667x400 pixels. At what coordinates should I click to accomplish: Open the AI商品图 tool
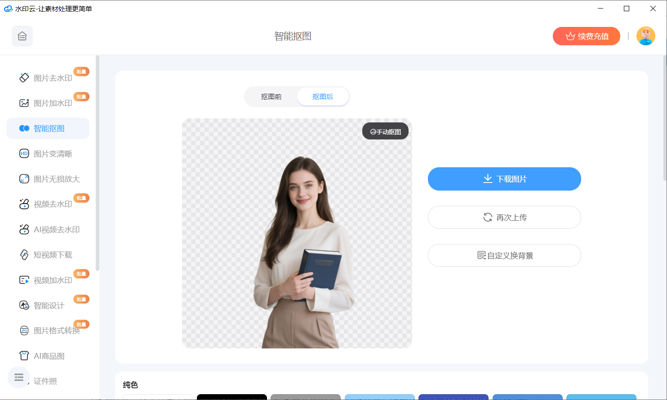49,356
